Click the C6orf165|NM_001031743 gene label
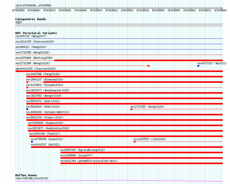Screen dimensions: 230x184 click(x=32, y=178)
